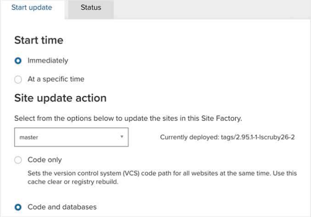Image resolution: width=311 pixels, height=217 pixels.
Task: Click the 'Code and databases' label text
Action: click(62, 207)
